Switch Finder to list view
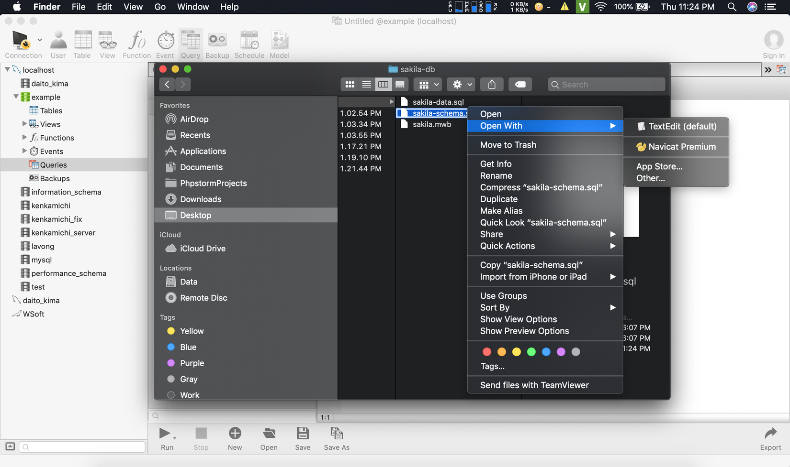 (367, 85)
